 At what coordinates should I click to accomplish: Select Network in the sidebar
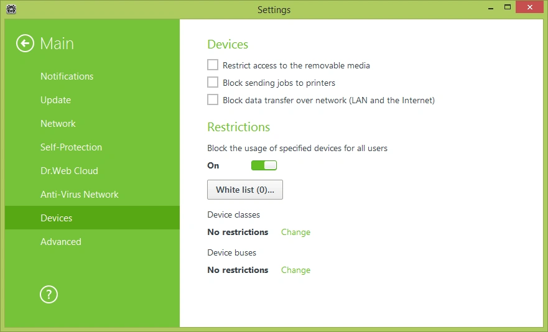[x=58, y=124]
